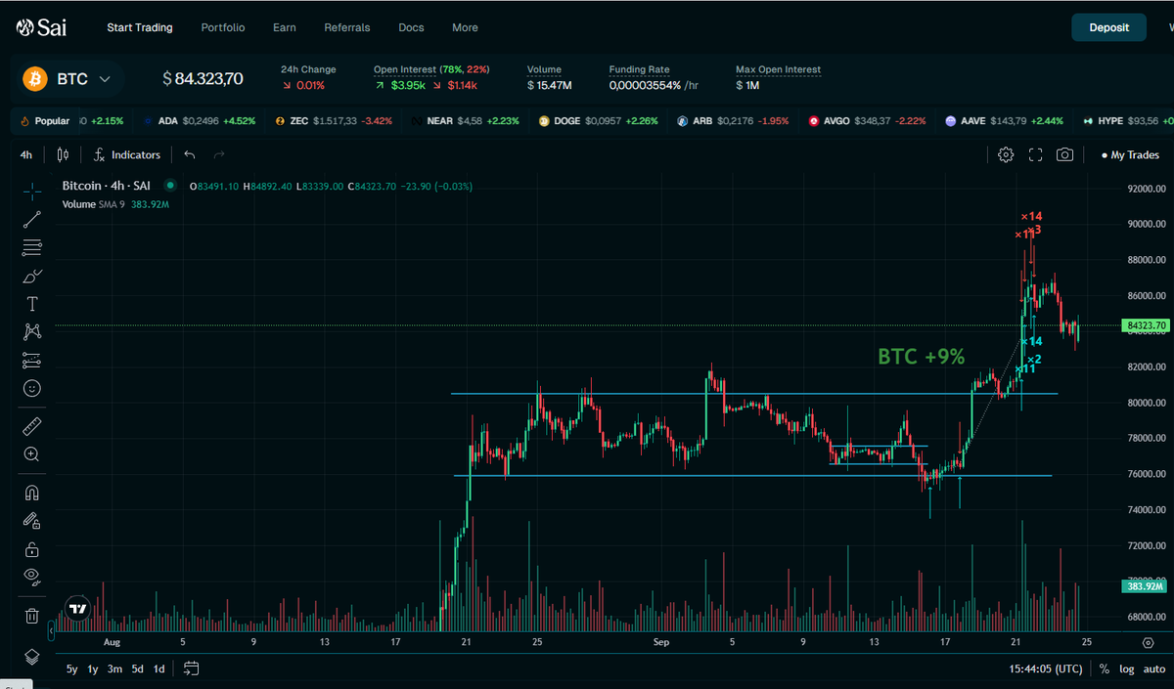The width and height of the screenshot is (1174, 689).
Task: Select the brush drawing tool
Action: pos(32,276)
